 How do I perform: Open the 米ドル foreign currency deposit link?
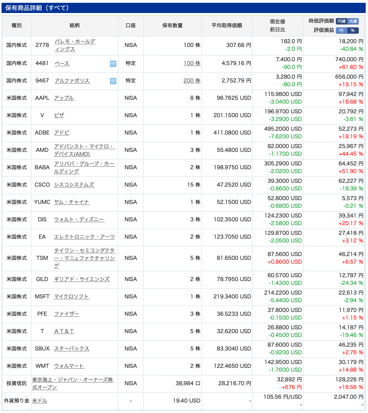tap(40, 401)
